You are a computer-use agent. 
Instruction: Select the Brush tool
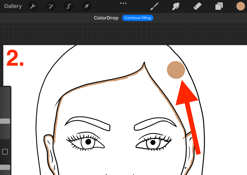154,6
